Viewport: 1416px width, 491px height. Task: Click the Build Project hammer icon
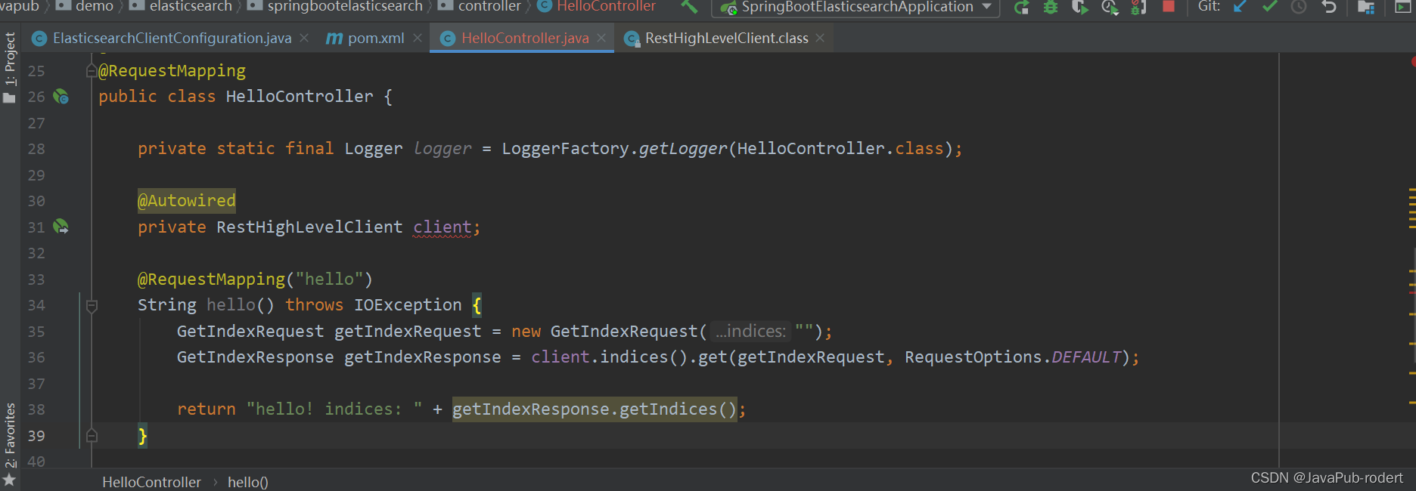(689, 7)
